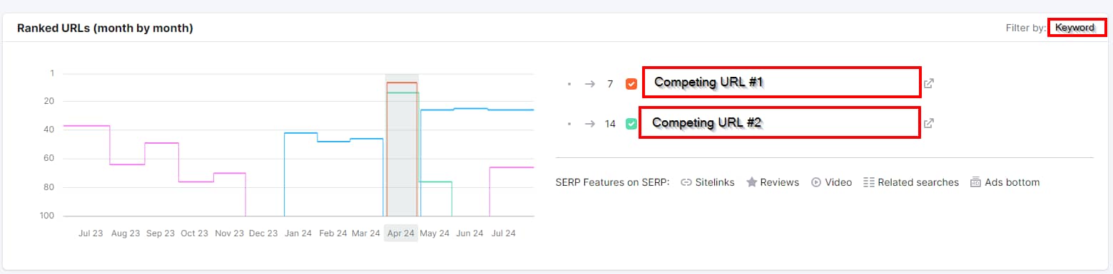Select the Jan 24 month on the chart axis
The height and width of the screenshot is (274, 1113).
pos(297,233)
